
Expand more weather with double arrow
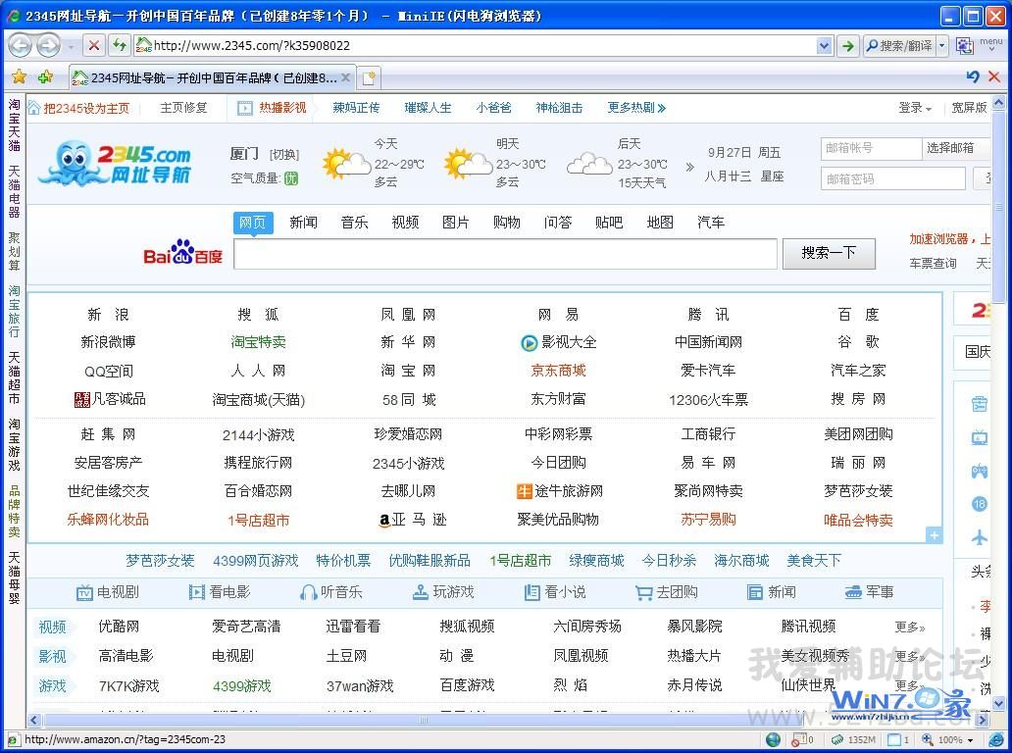click(x=689, y=167)
